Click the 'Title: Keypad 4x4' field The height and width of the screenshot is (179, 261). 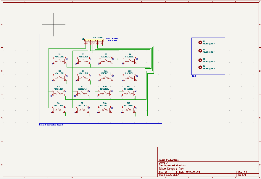171,169
